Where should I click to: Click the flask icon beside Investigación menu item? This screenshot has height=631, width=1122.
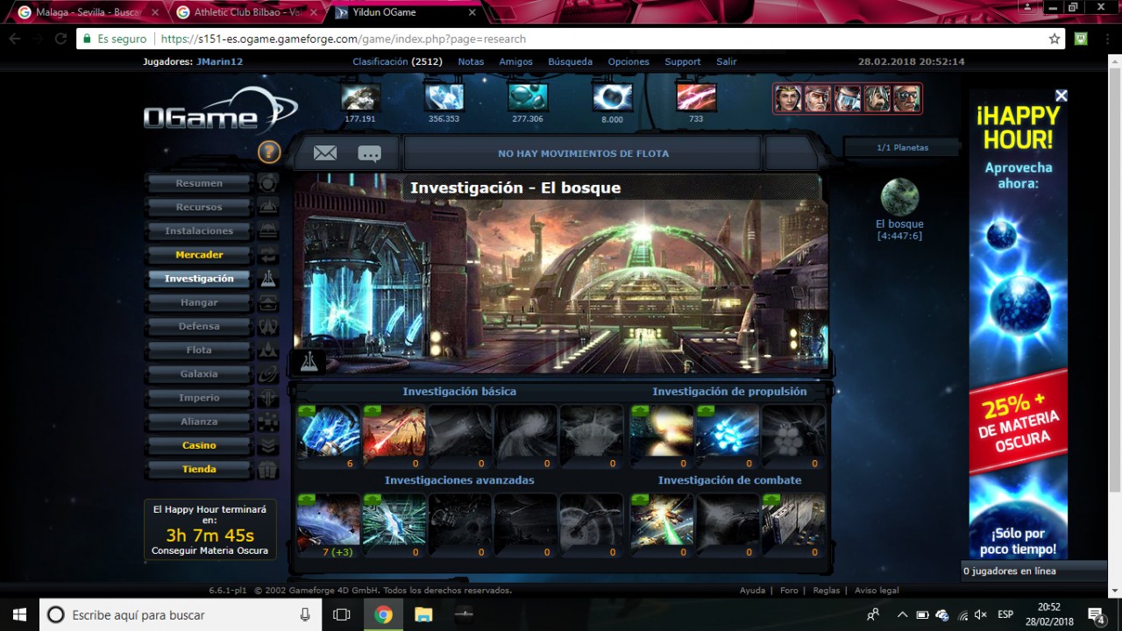268,279
